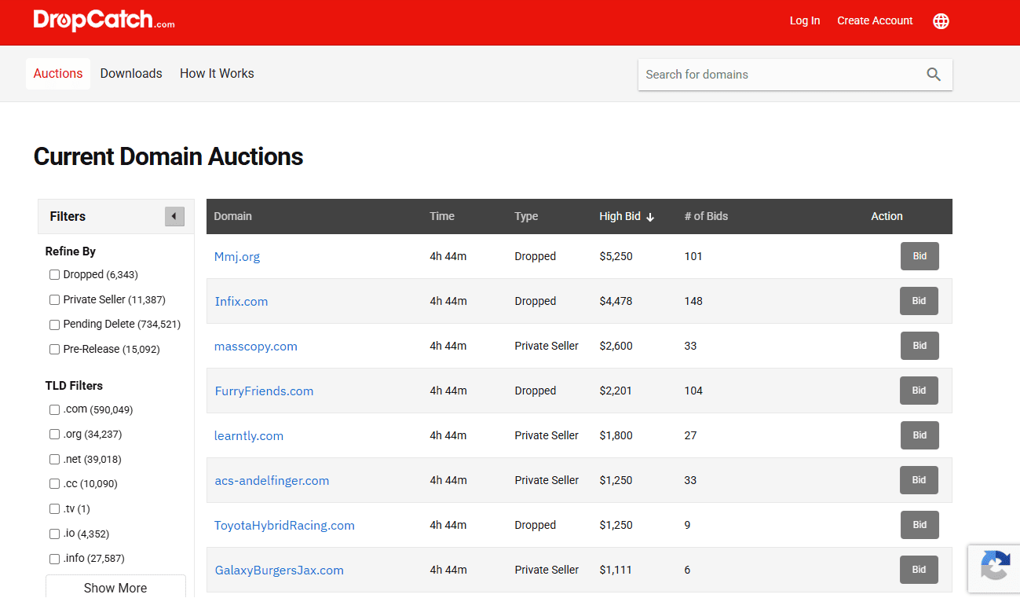The image size is (1020, 609).
Task: Enable the Dropped filter
Action: tap(54, 274)
